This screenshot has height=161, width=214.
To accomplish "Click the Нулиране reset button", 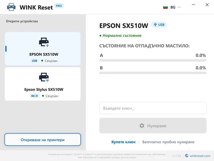I will pyautogui.click(x=153, y=126).
